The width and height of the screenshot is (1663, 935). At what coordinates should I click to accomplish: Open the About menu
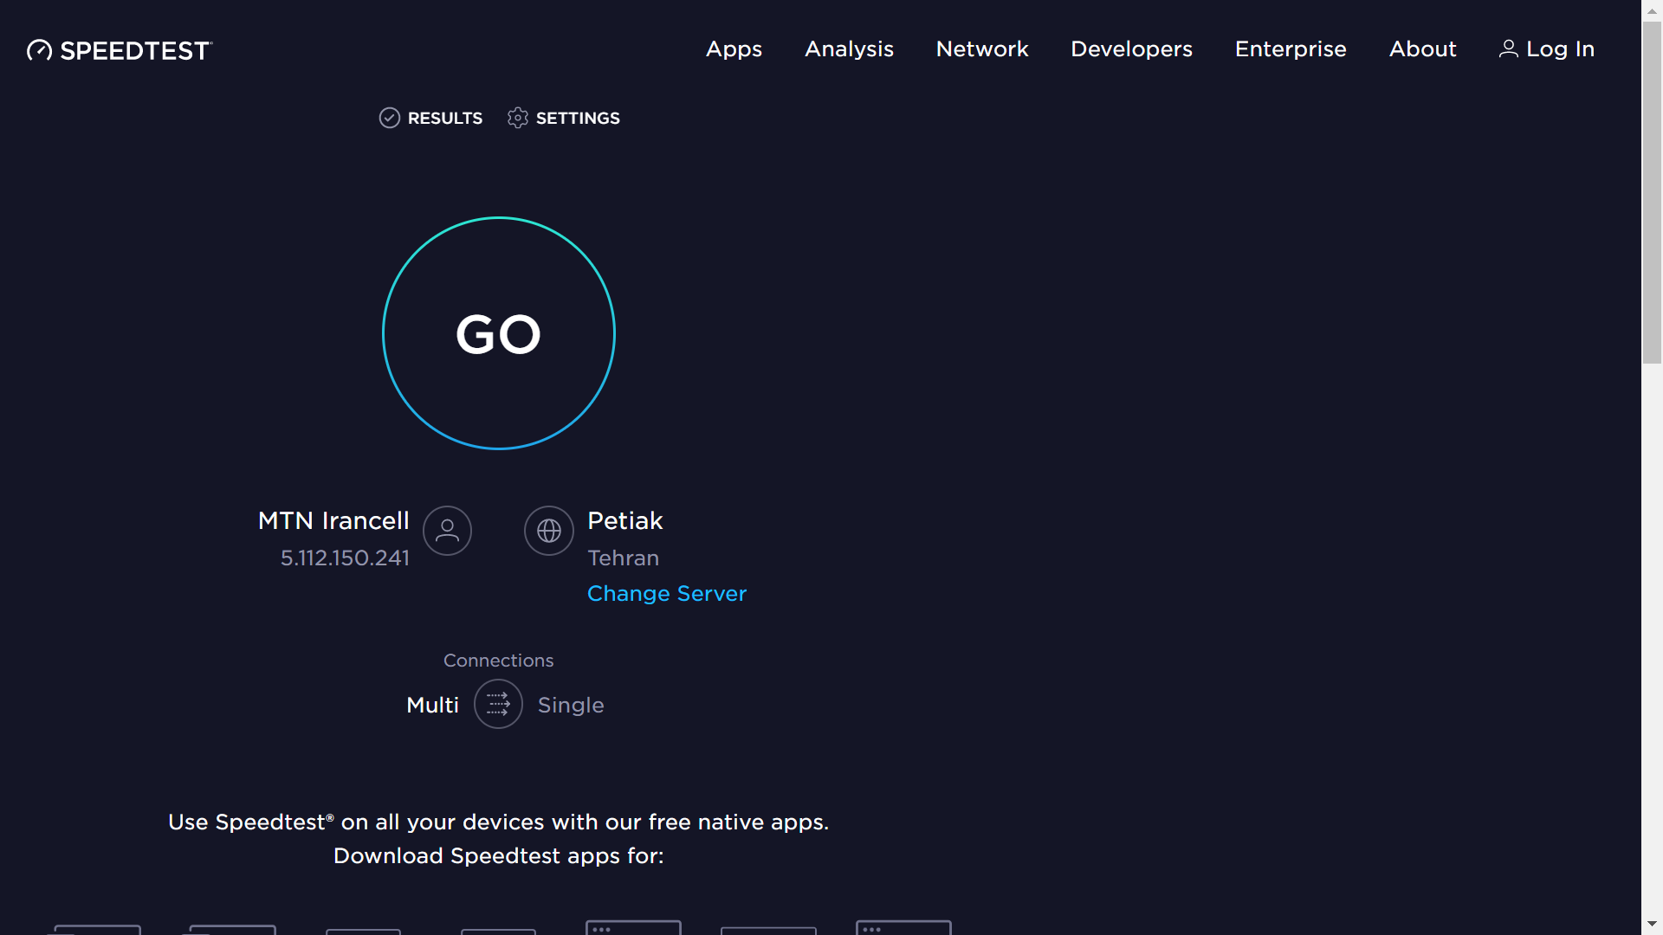pyautogui.click(x=1422, y=49)
